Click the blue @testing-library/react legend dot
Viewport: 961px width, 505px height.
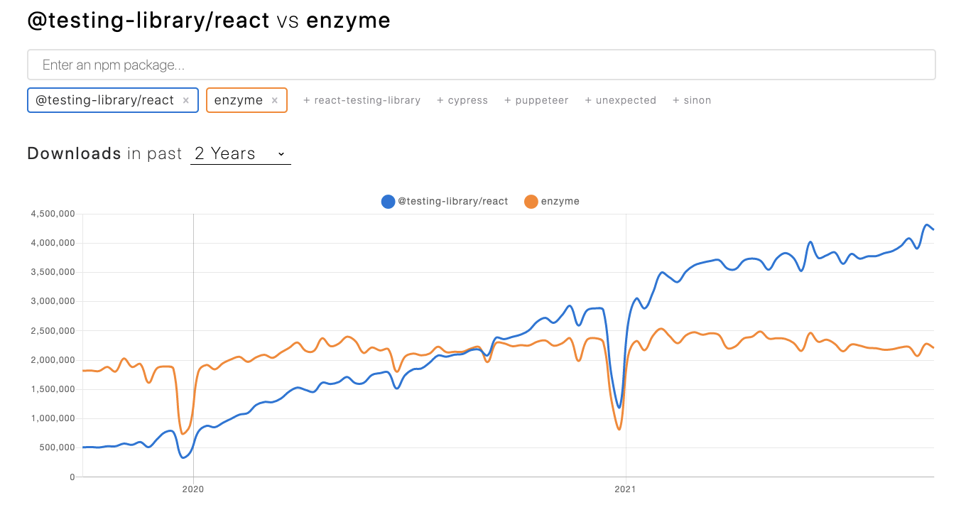(x=388, y=201)
